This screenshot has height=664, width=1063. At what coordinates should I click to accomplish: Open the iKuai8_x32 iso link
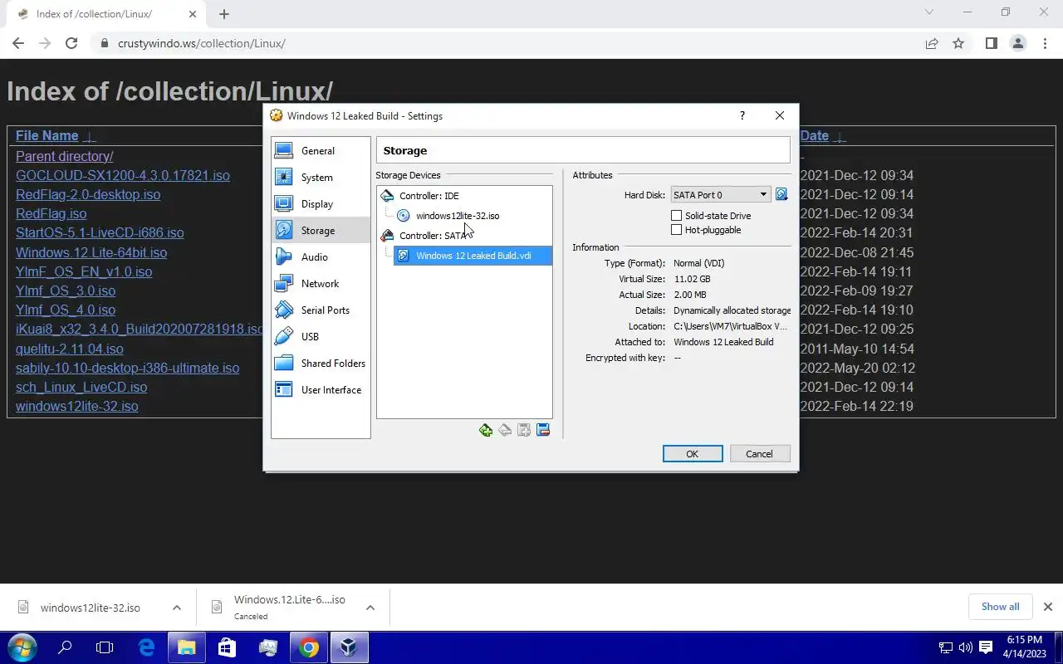(139, 329)
